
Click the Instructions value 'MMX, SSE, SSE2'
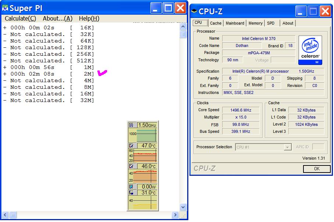tap(273, 92)
